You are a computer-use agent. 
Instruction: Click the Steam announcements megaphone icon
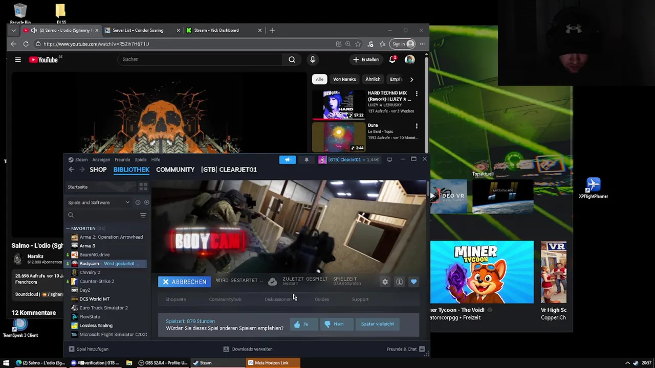point(288,159)
